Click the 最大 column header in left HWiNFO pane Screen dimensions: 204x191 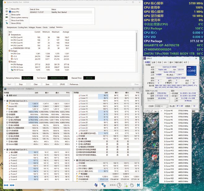click(57, 93)
